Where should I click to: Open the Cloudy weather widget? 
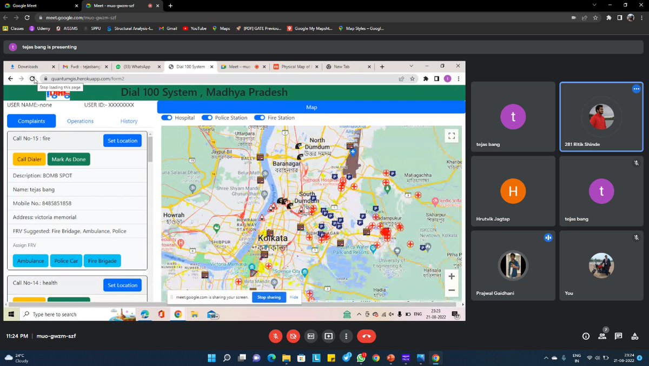(x=16, y=357)
